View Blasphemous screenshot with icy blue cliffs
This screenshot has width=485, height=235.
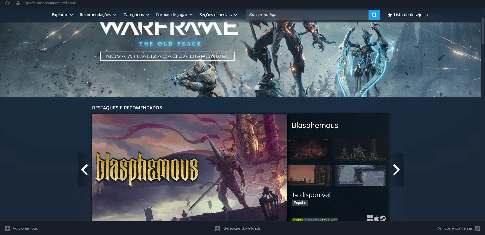pyautogui.click(x=360, y=176)
